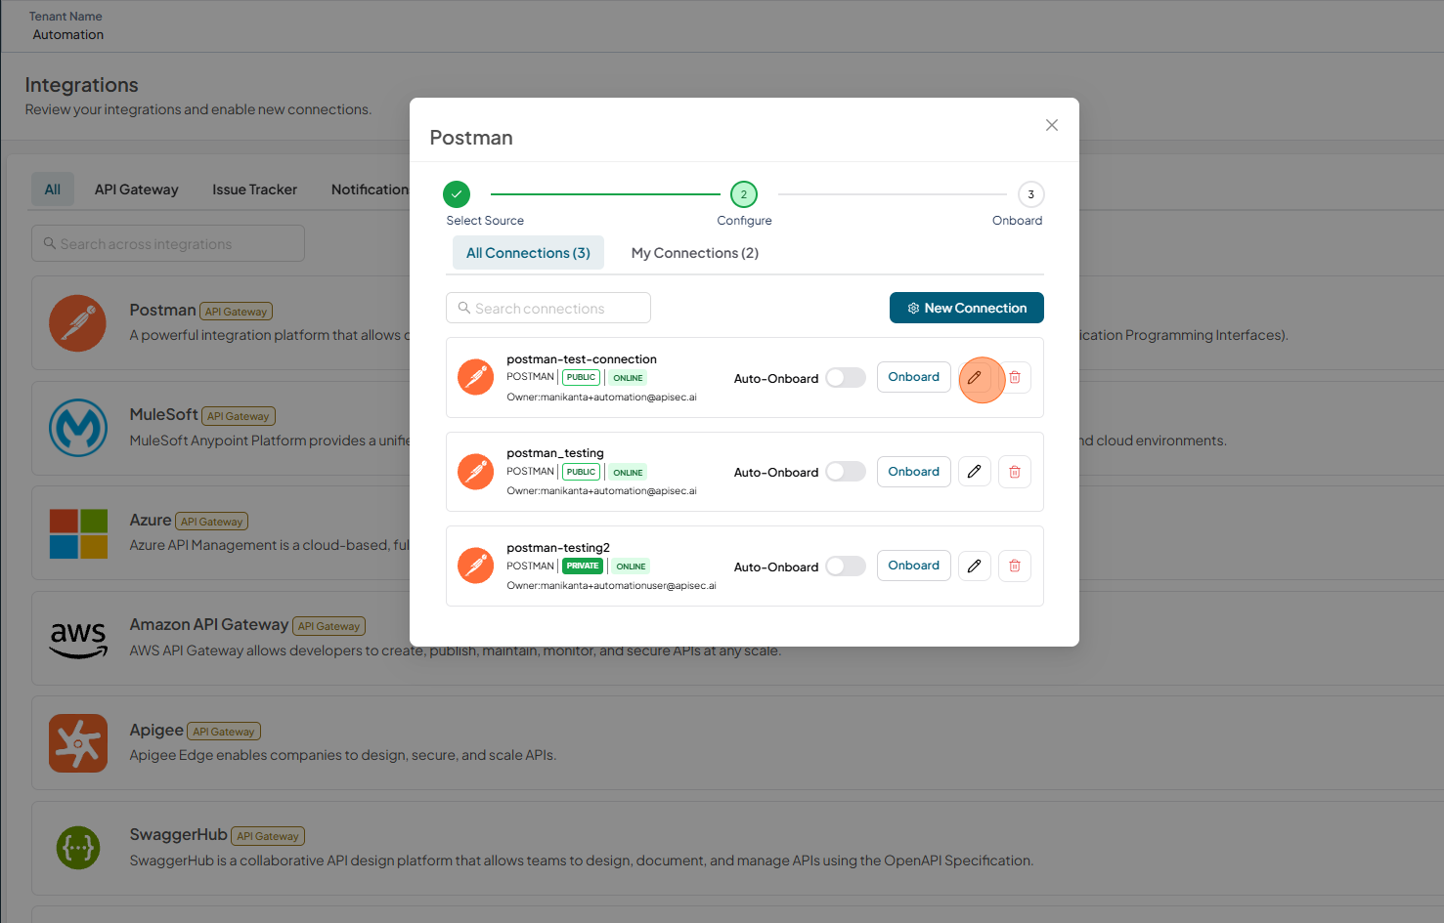Focus the Search connections field
This screenshot has height=923, width=1444.
[x=548, y=308]
